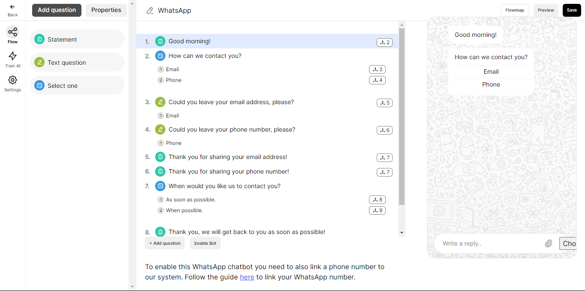Viewport: 585px width, 291px height.
Task: Open the Settings gear icon
Action: (12, 80)
